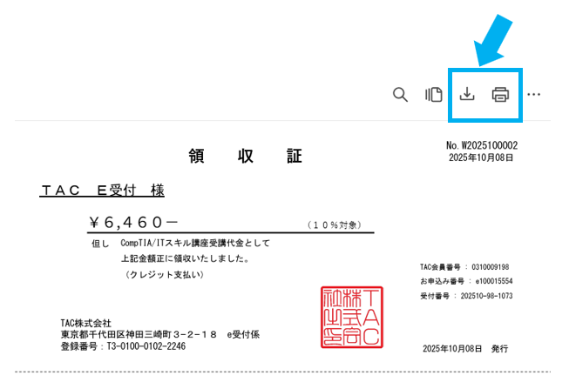The width and height of the screenshot is (569, 382).
Task: Print the receipt document
Action: tap(500, 95)
